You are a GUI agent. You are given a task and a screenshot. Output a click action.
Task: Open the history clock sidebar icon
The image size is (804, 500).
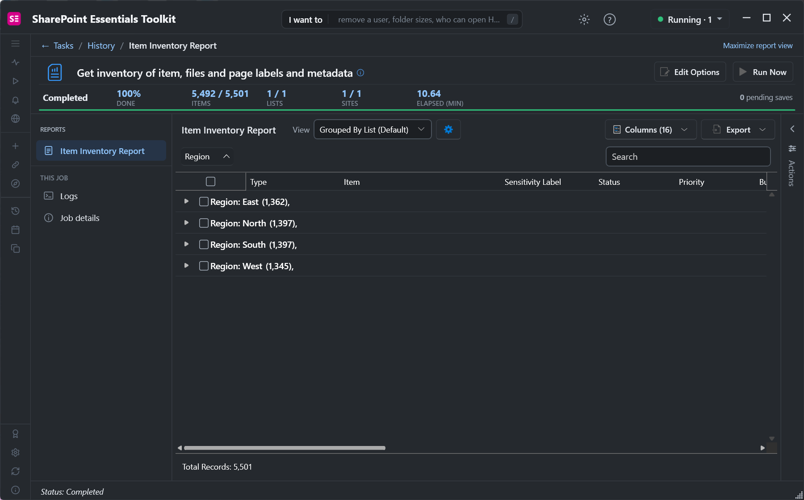[x=15, y=211]
